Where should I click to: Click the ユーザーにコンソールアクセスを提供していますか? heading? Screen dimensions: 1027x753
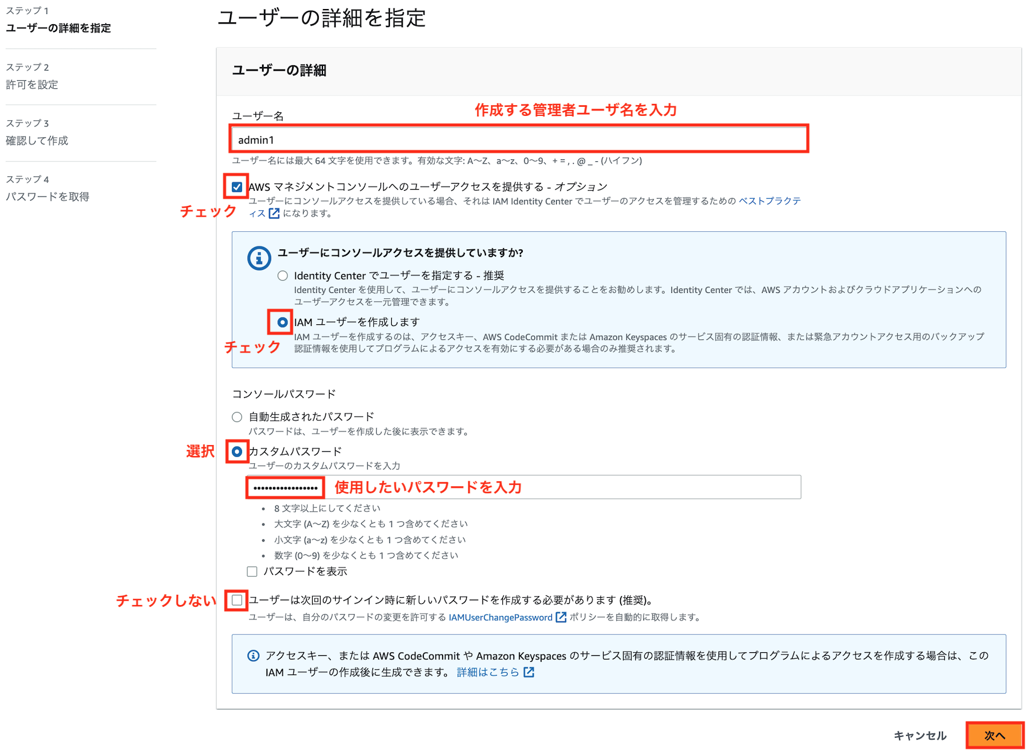[x=400, y=253]
